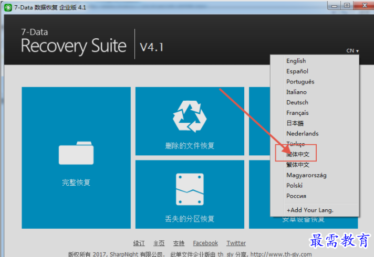Click the disk partition icon for 丢失的分区恢复

[190, 189]
